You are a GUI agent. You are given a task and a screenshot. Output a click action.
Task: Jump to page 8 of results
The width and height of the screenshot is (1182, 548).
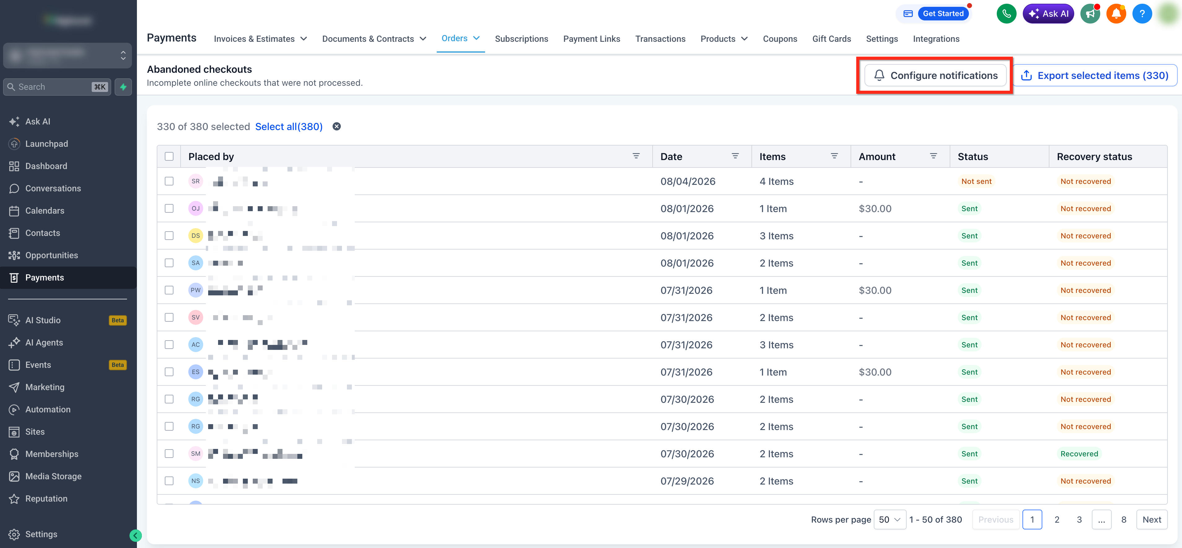click(x=1123, y=520)
